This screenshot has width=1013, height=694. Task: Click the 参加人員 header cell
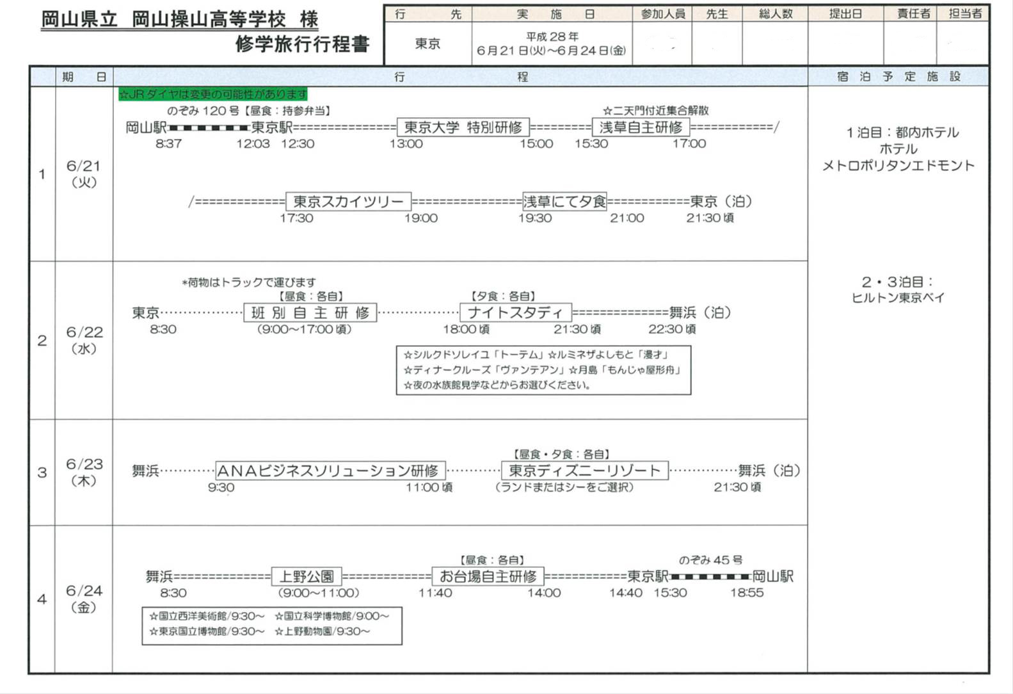point(662,13)
